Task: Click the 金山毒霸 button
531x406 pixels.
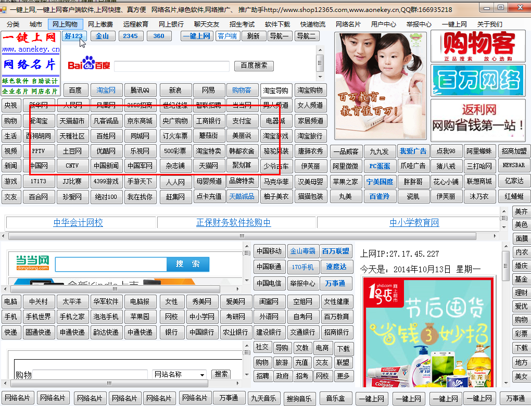Action: pos(303,251)
